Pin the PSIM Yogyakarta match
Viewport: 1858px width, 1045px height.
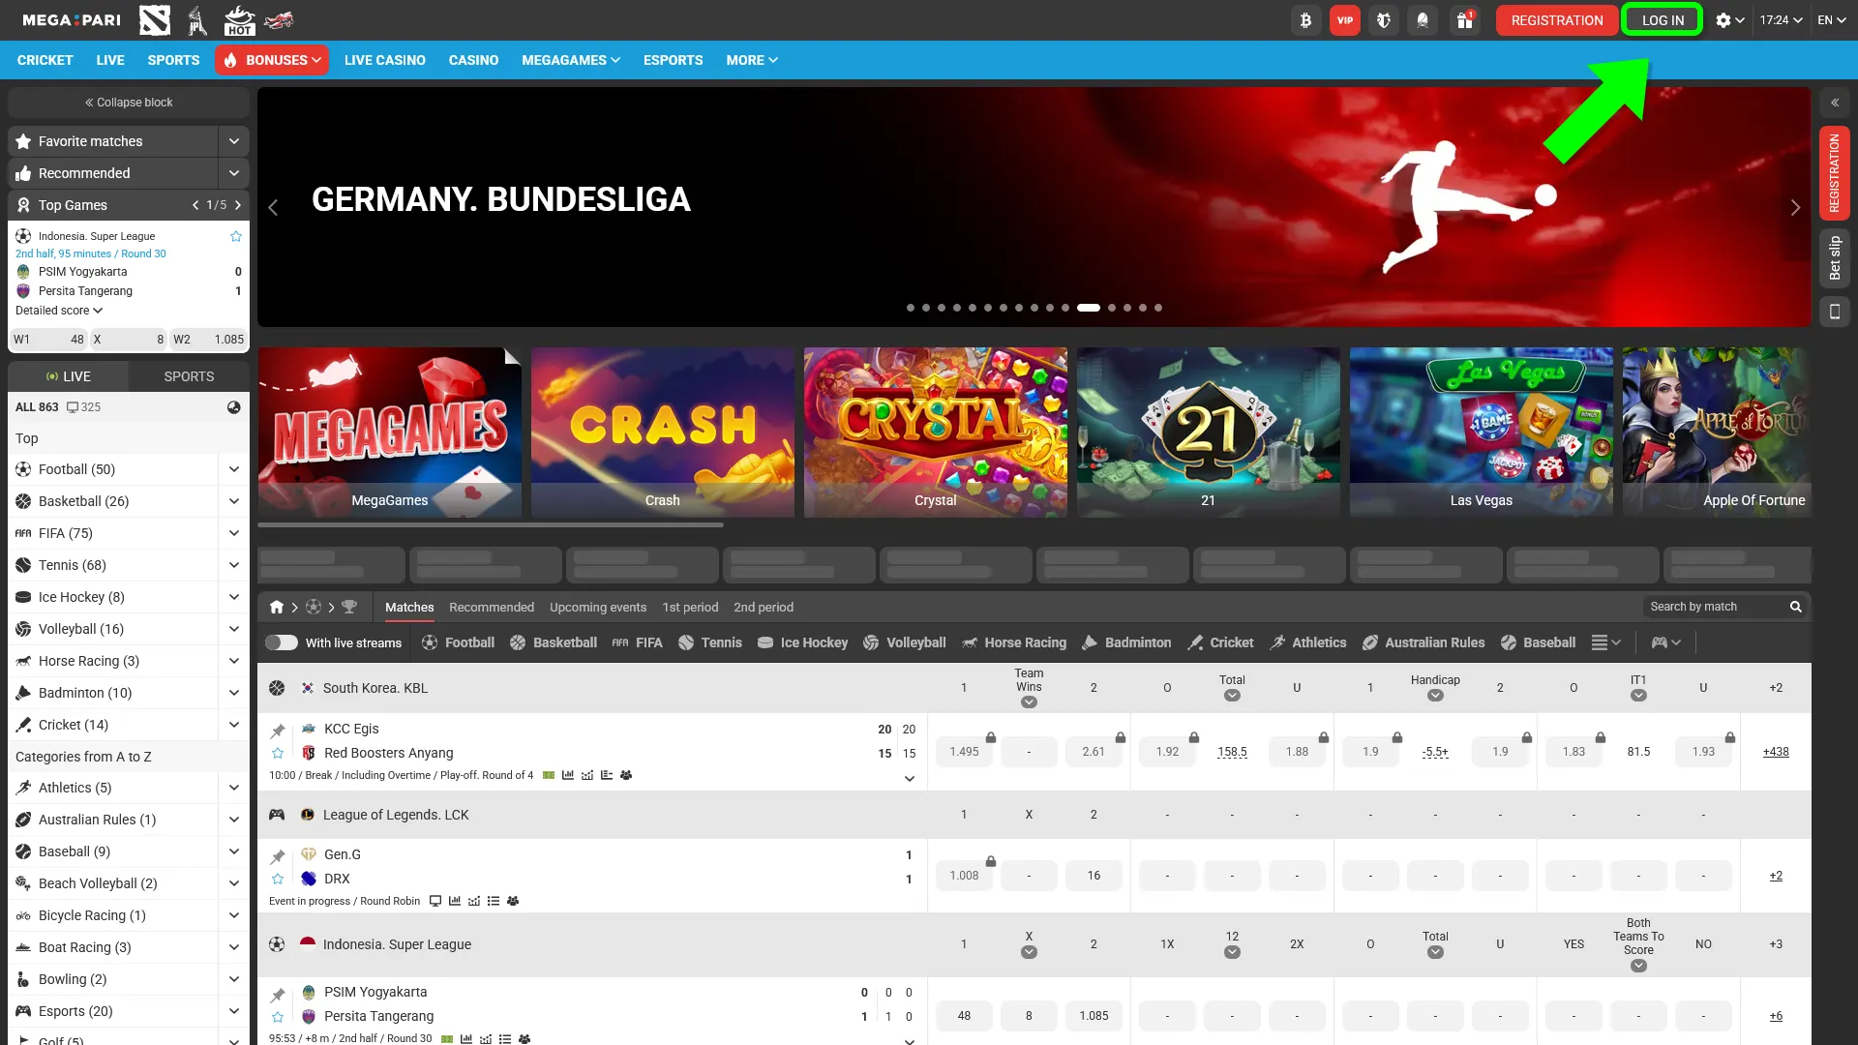278,995
